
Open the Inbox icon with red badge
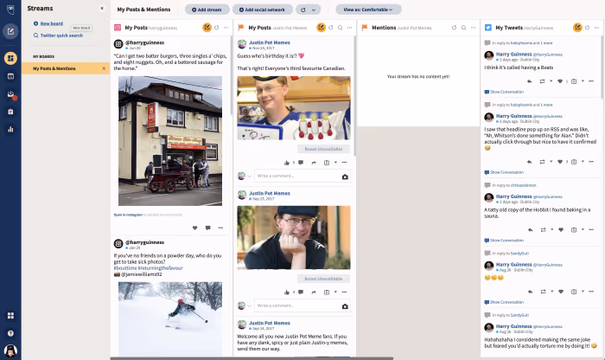10,93
